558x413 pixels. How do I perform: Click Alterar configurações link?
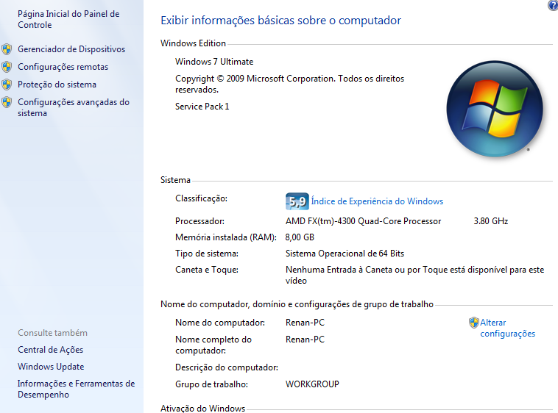(x=507, y=328)
